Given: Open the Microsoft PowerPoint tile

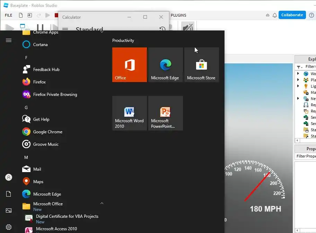Looking at the screenshot, I should (x=166, y=113).
